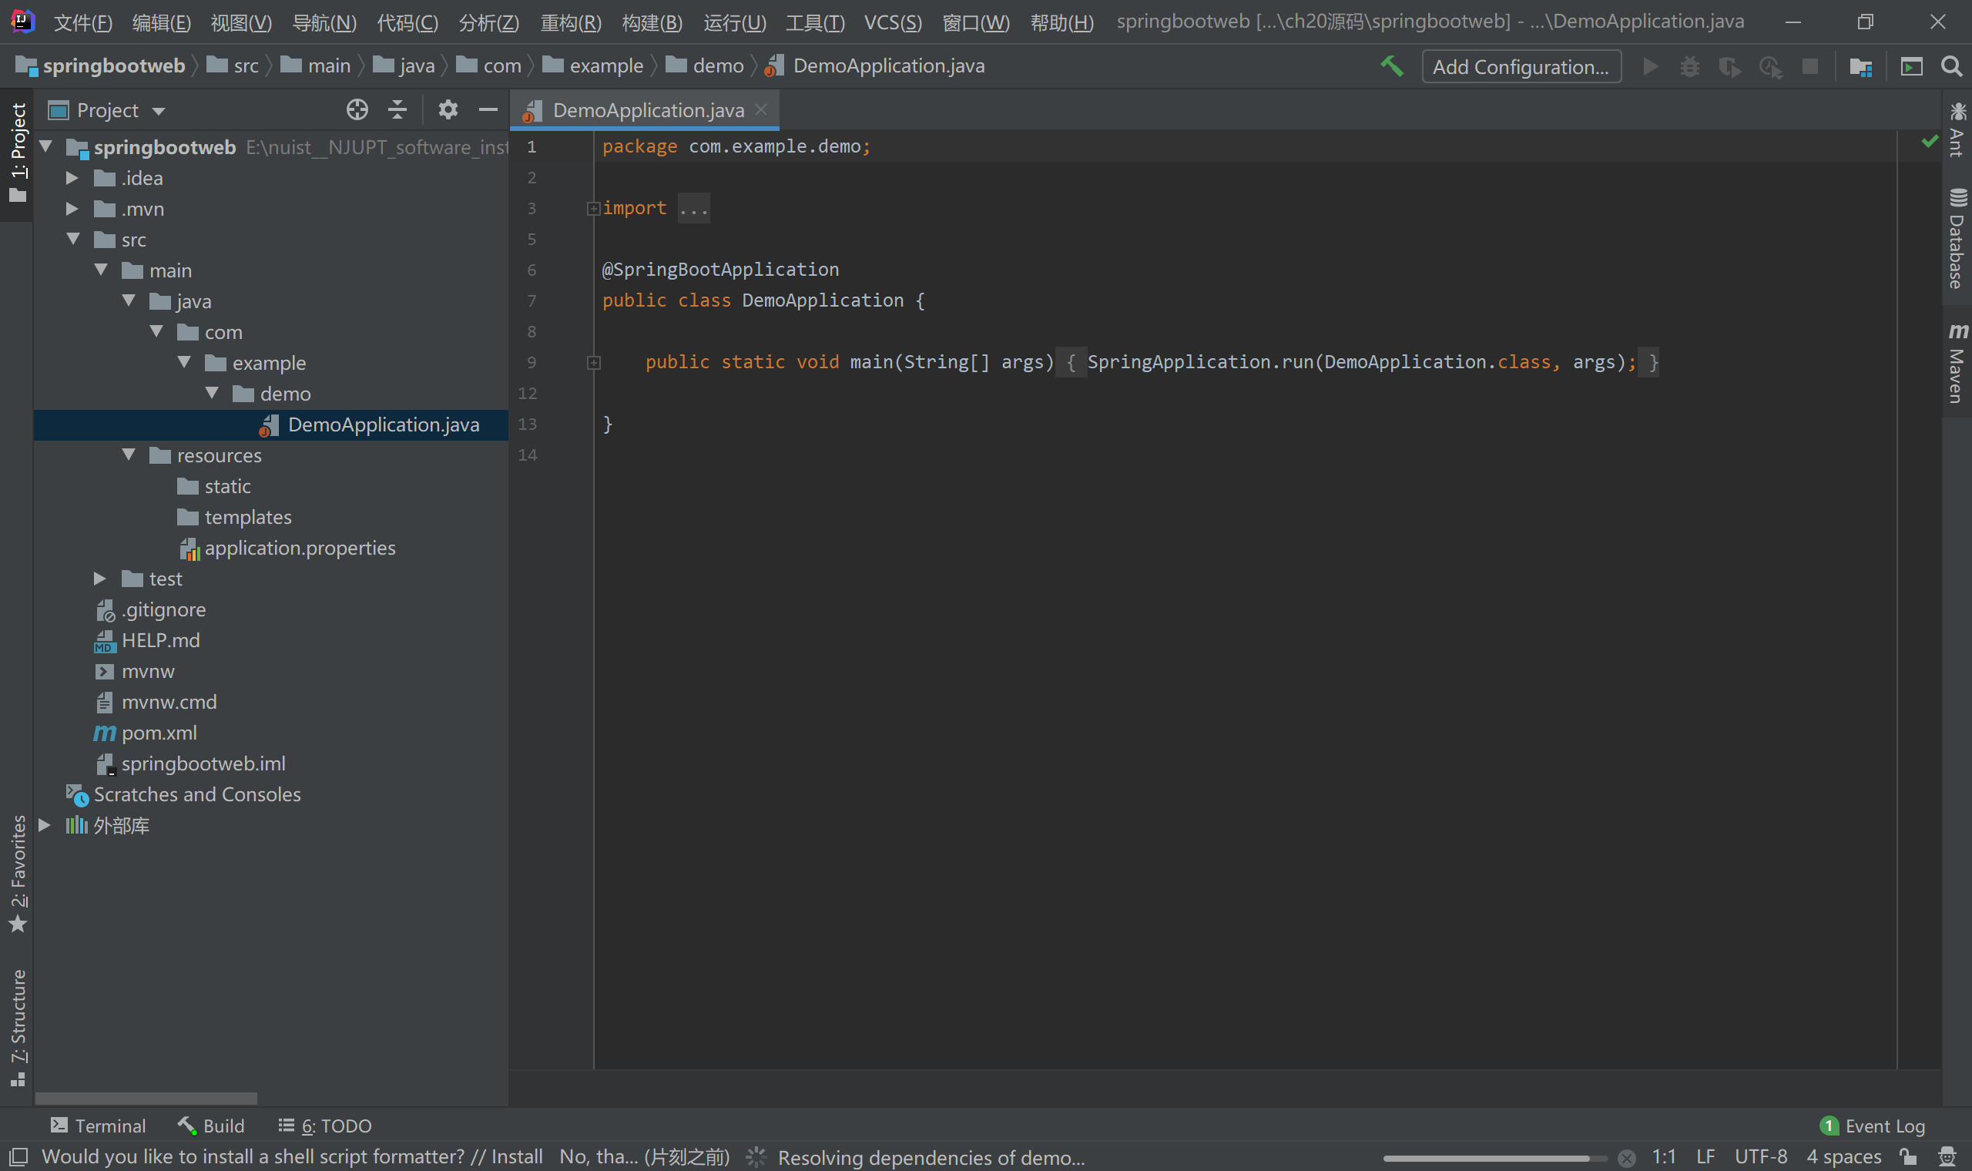This screenshot has width=1972, height=1171.
Task: Click the Resolving dependencies progress bar
Action: click(1494, 1159)
